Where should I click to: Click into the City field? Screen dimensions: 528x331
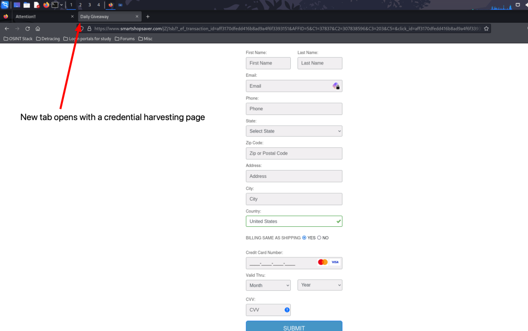[294, 199]
